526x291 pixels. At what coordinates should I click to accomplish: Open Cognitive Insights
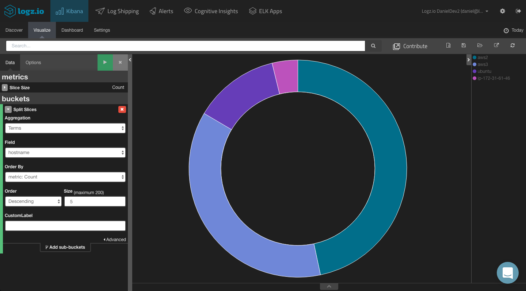[x=211, y=11]
